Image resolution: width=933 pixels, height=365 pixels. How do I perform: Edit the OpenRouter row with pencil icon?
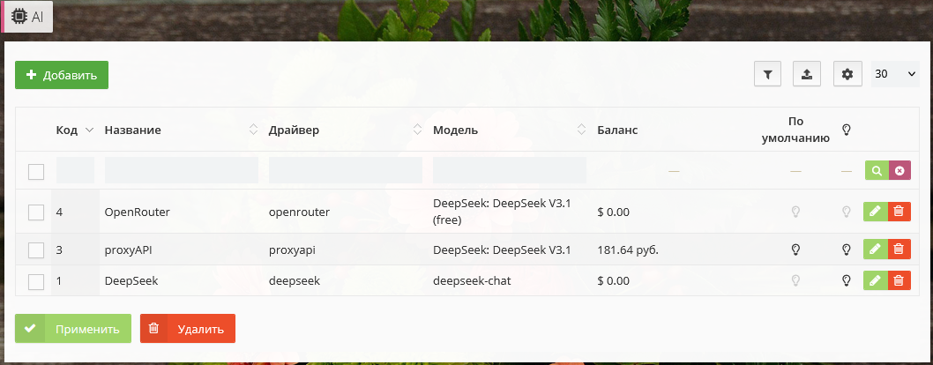click(876, 212)
